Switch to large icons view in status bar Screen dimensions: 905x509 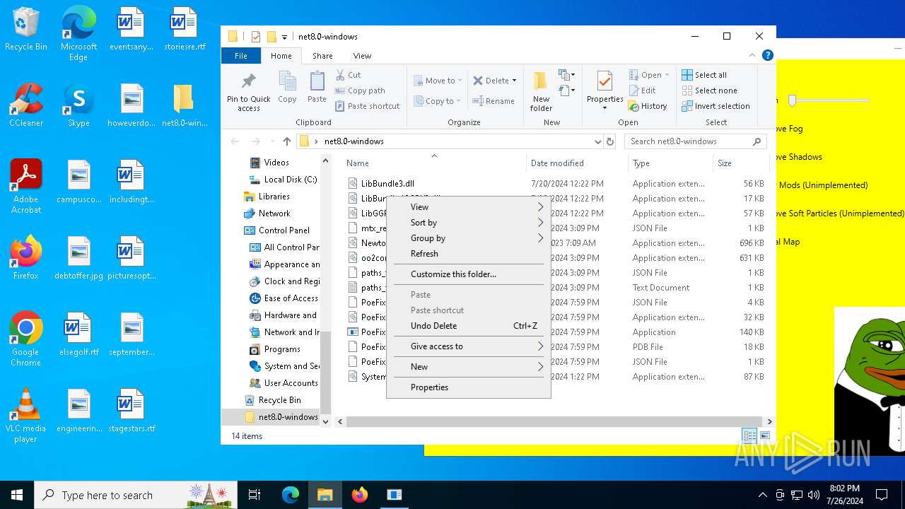764,436
